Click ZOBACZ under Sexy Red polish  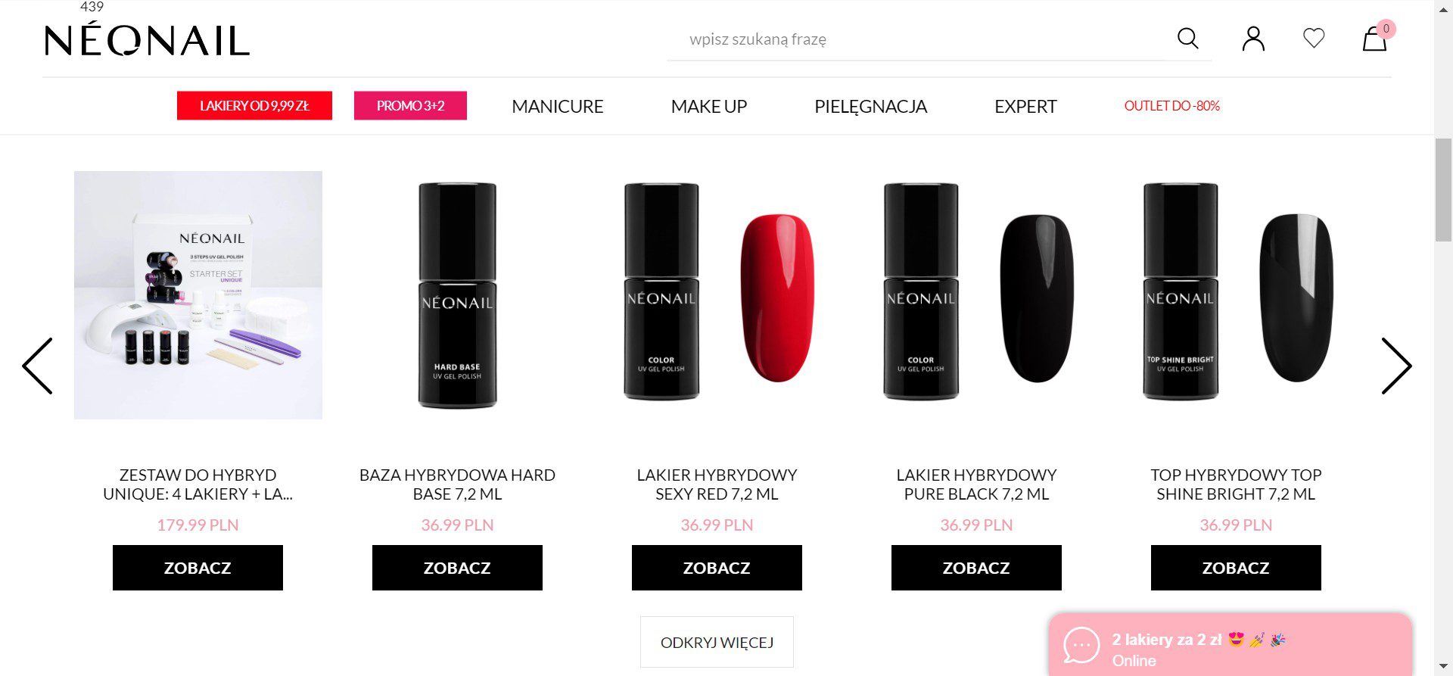717,568
